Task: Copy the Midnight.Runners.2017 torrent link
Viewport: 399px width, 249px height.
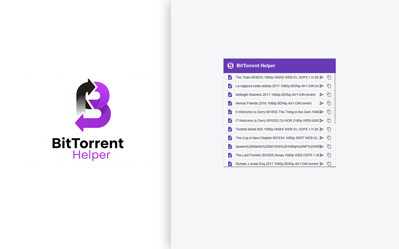Action: (329, 95)
